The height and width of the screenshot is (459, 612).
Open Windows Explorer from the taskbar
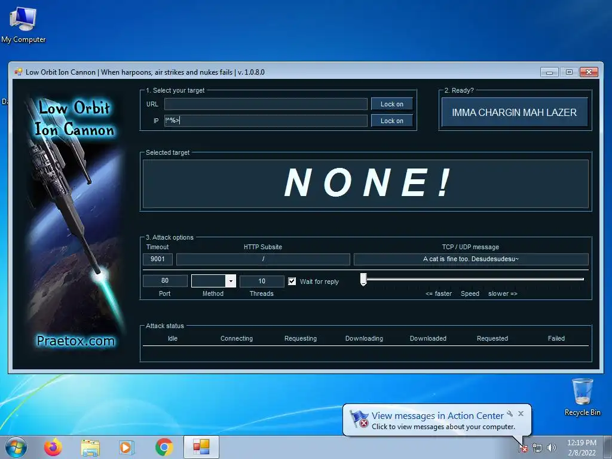90,448
